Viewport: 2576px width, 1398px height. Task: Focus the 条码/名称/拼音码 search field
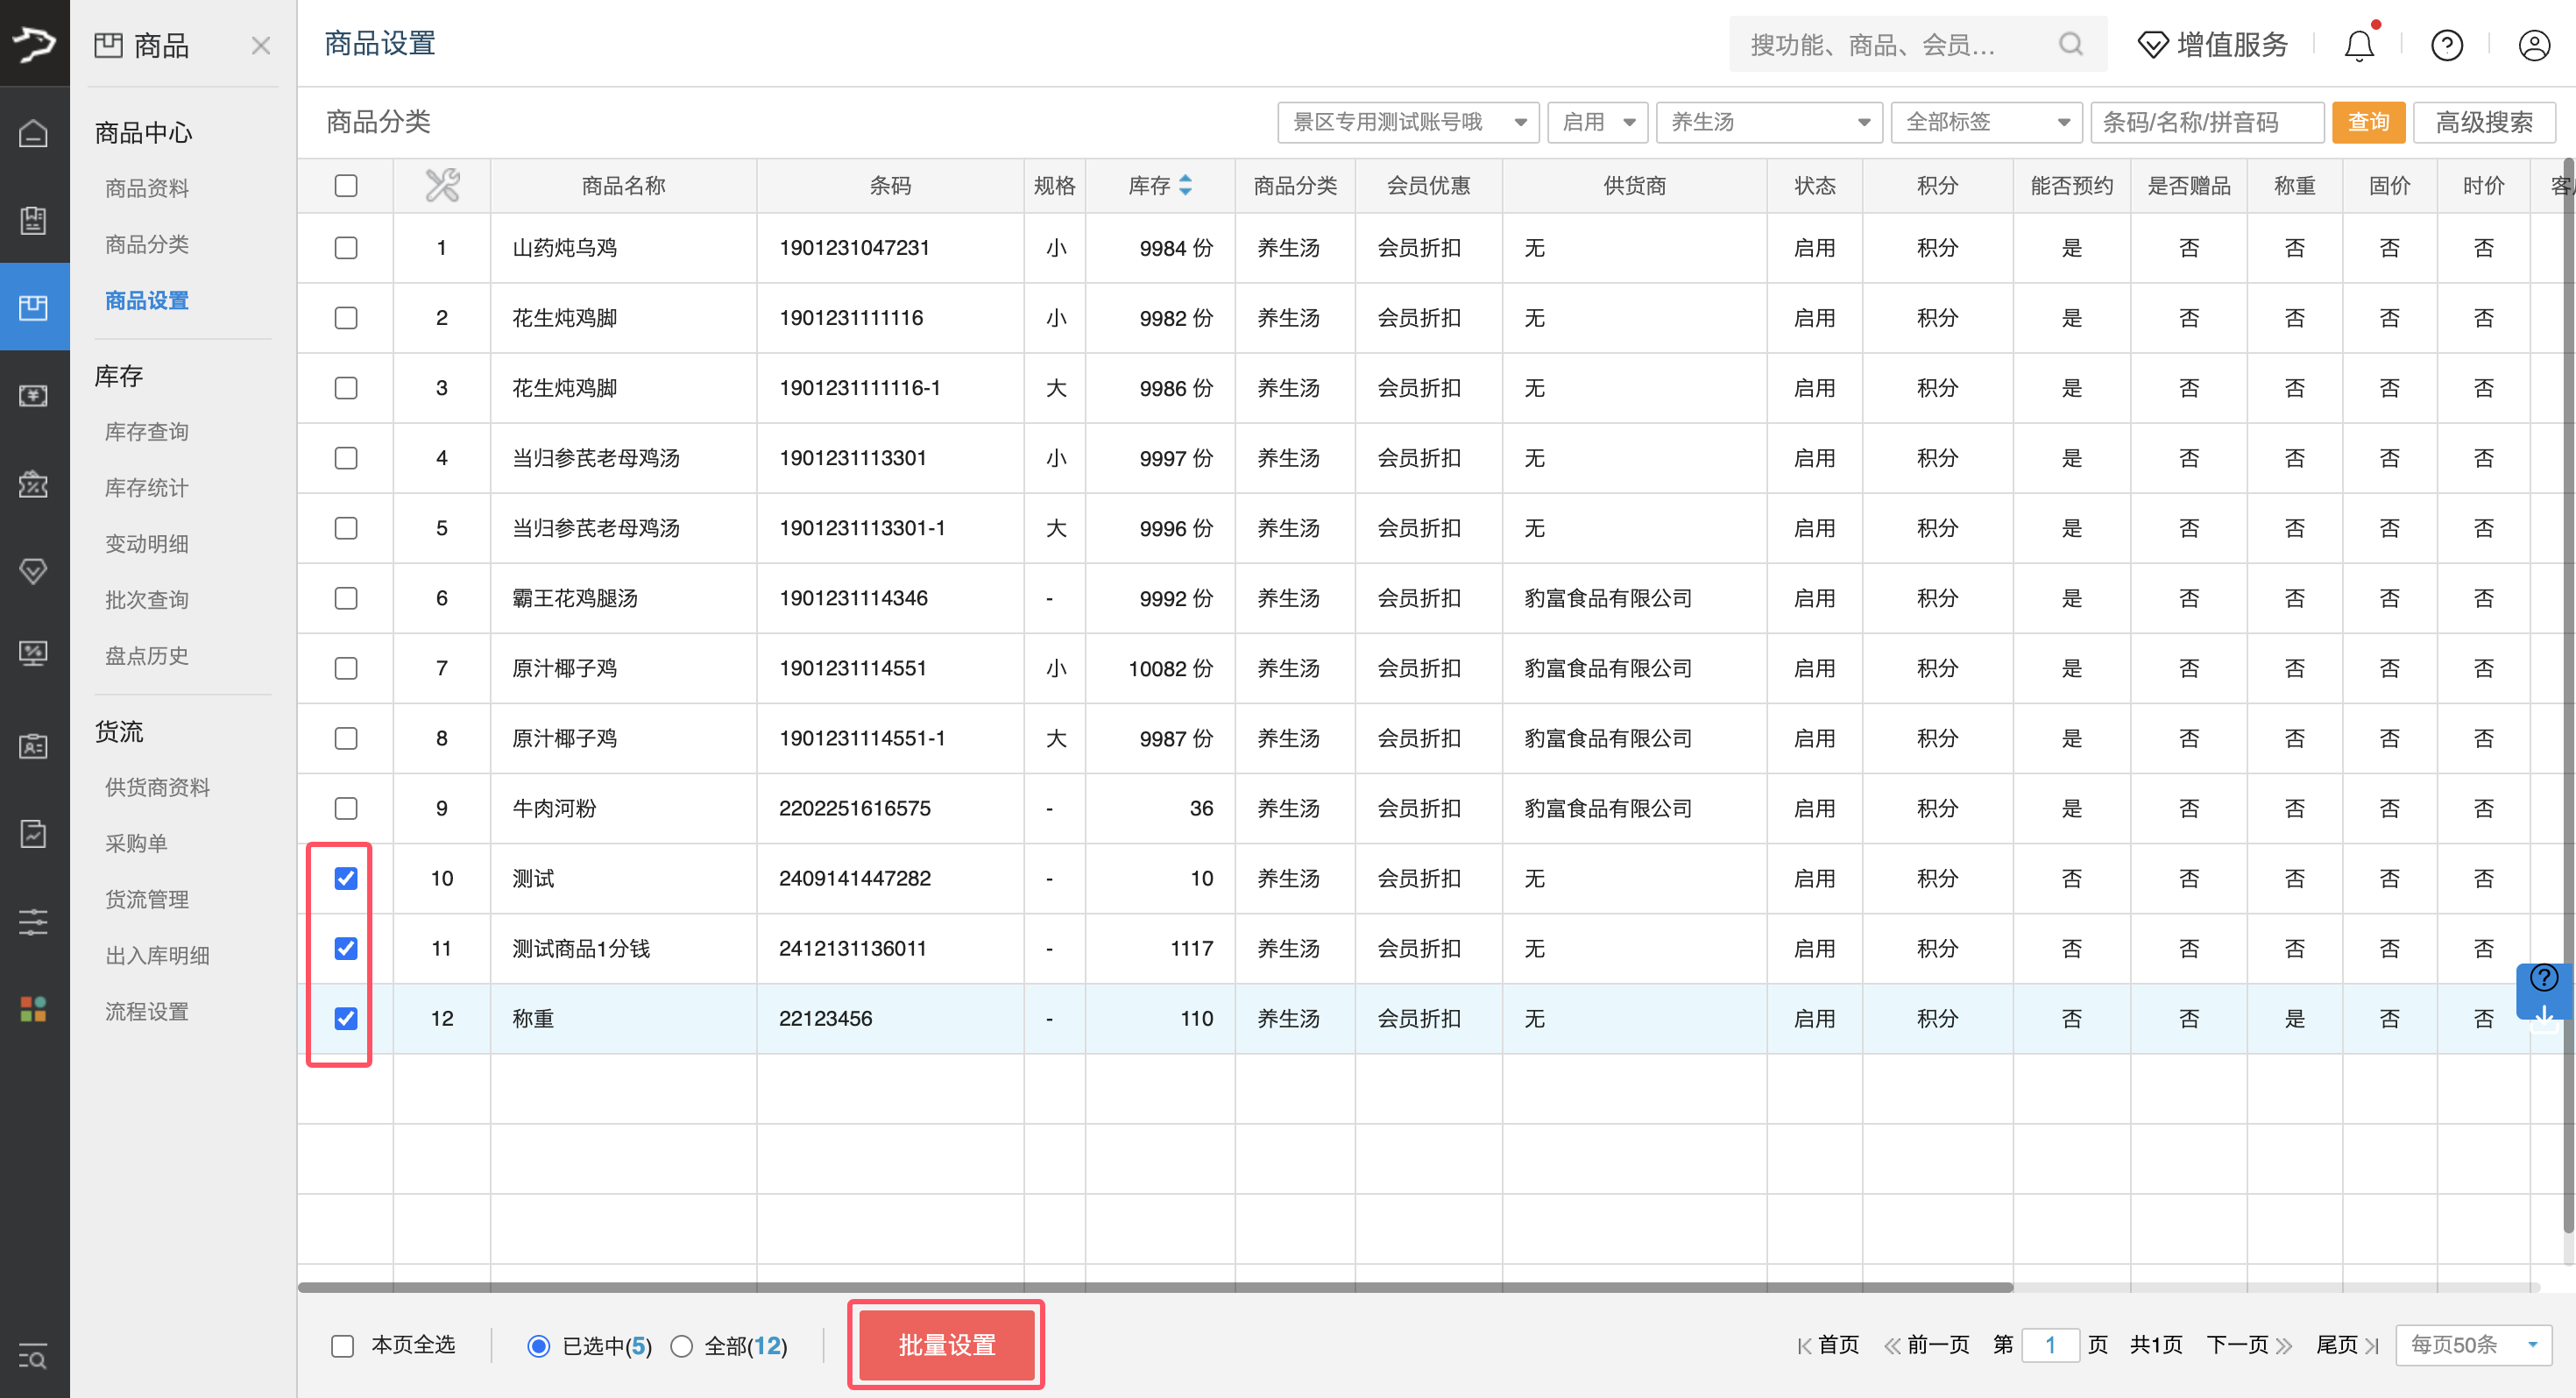pyautogui.click(x=2206, y=122)
